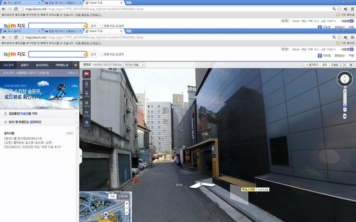Image resolution: width=356 pixels, height=222 pixels.
Task: Add road view to 즐겨찾기 favorites
Action: 312,65
